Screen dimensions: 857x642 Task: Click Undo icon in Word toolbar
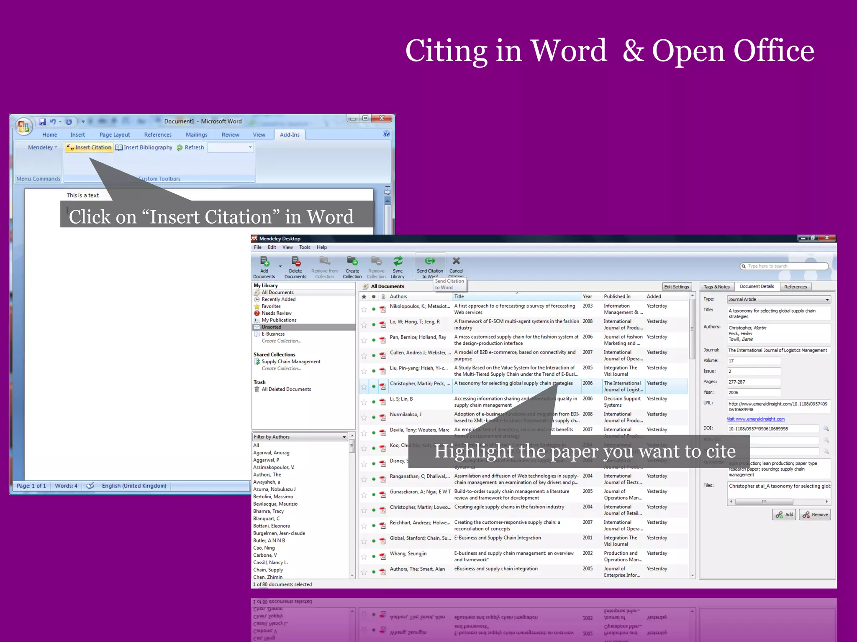(x=53, y=122)
